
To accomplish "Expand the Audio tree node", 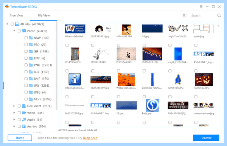I will (14, 120).
